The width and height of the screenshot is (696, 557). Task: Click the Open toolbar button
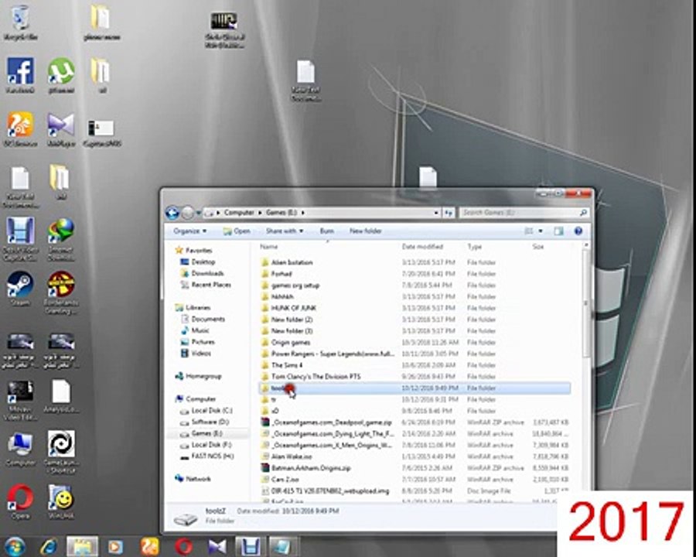(237, 231)
